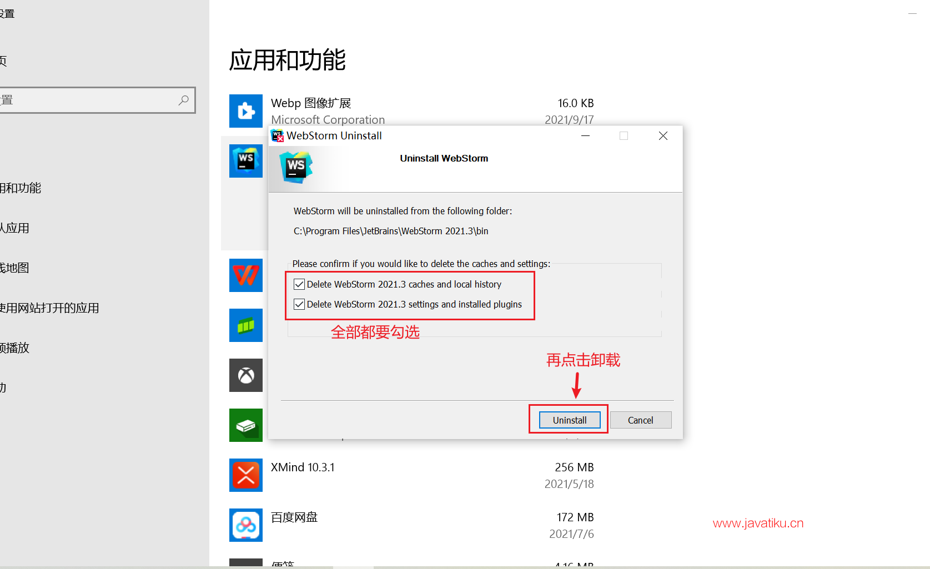Screen dimensions: 930x569
Task: Click the WebStorm logo in uninstall dialog header
Action: (296, 167)
